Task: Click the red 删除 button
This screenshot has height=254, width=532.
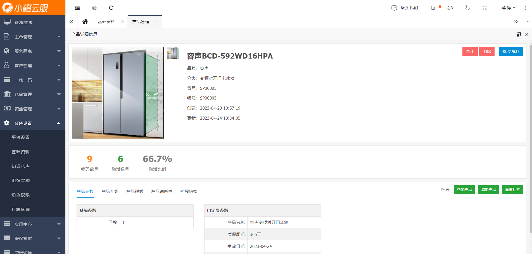Action: pyautogui.click(x=487, y=52)
